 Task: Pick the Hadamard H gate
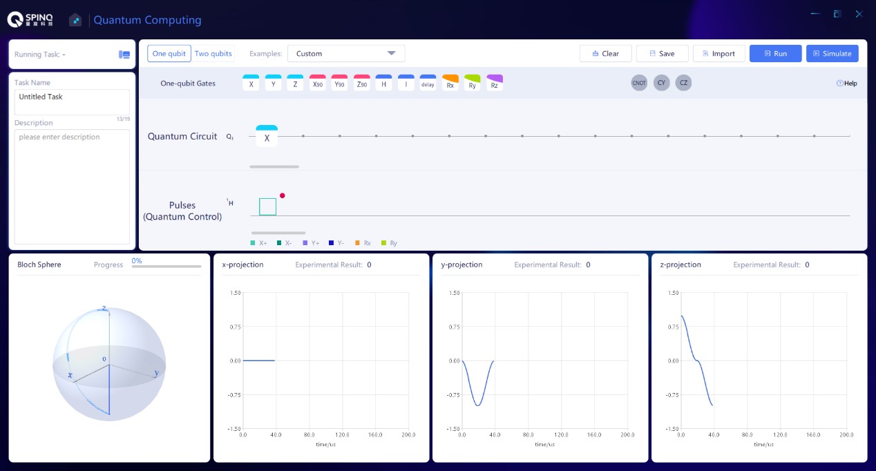click(383, 84)
